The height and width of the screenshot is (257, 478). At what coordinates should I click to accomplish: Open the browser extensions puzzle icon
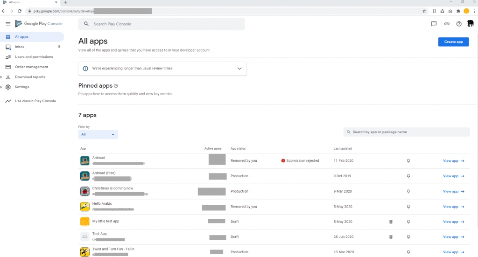click(x=458, y=11)
